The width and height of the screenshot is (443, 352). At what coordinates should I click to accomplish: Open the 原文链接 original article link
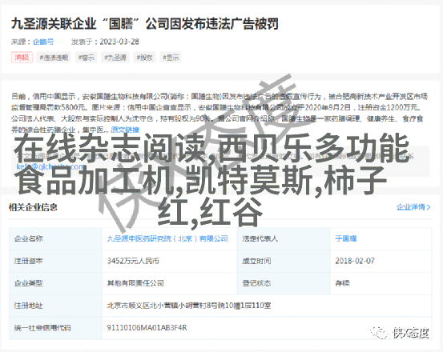125,130
